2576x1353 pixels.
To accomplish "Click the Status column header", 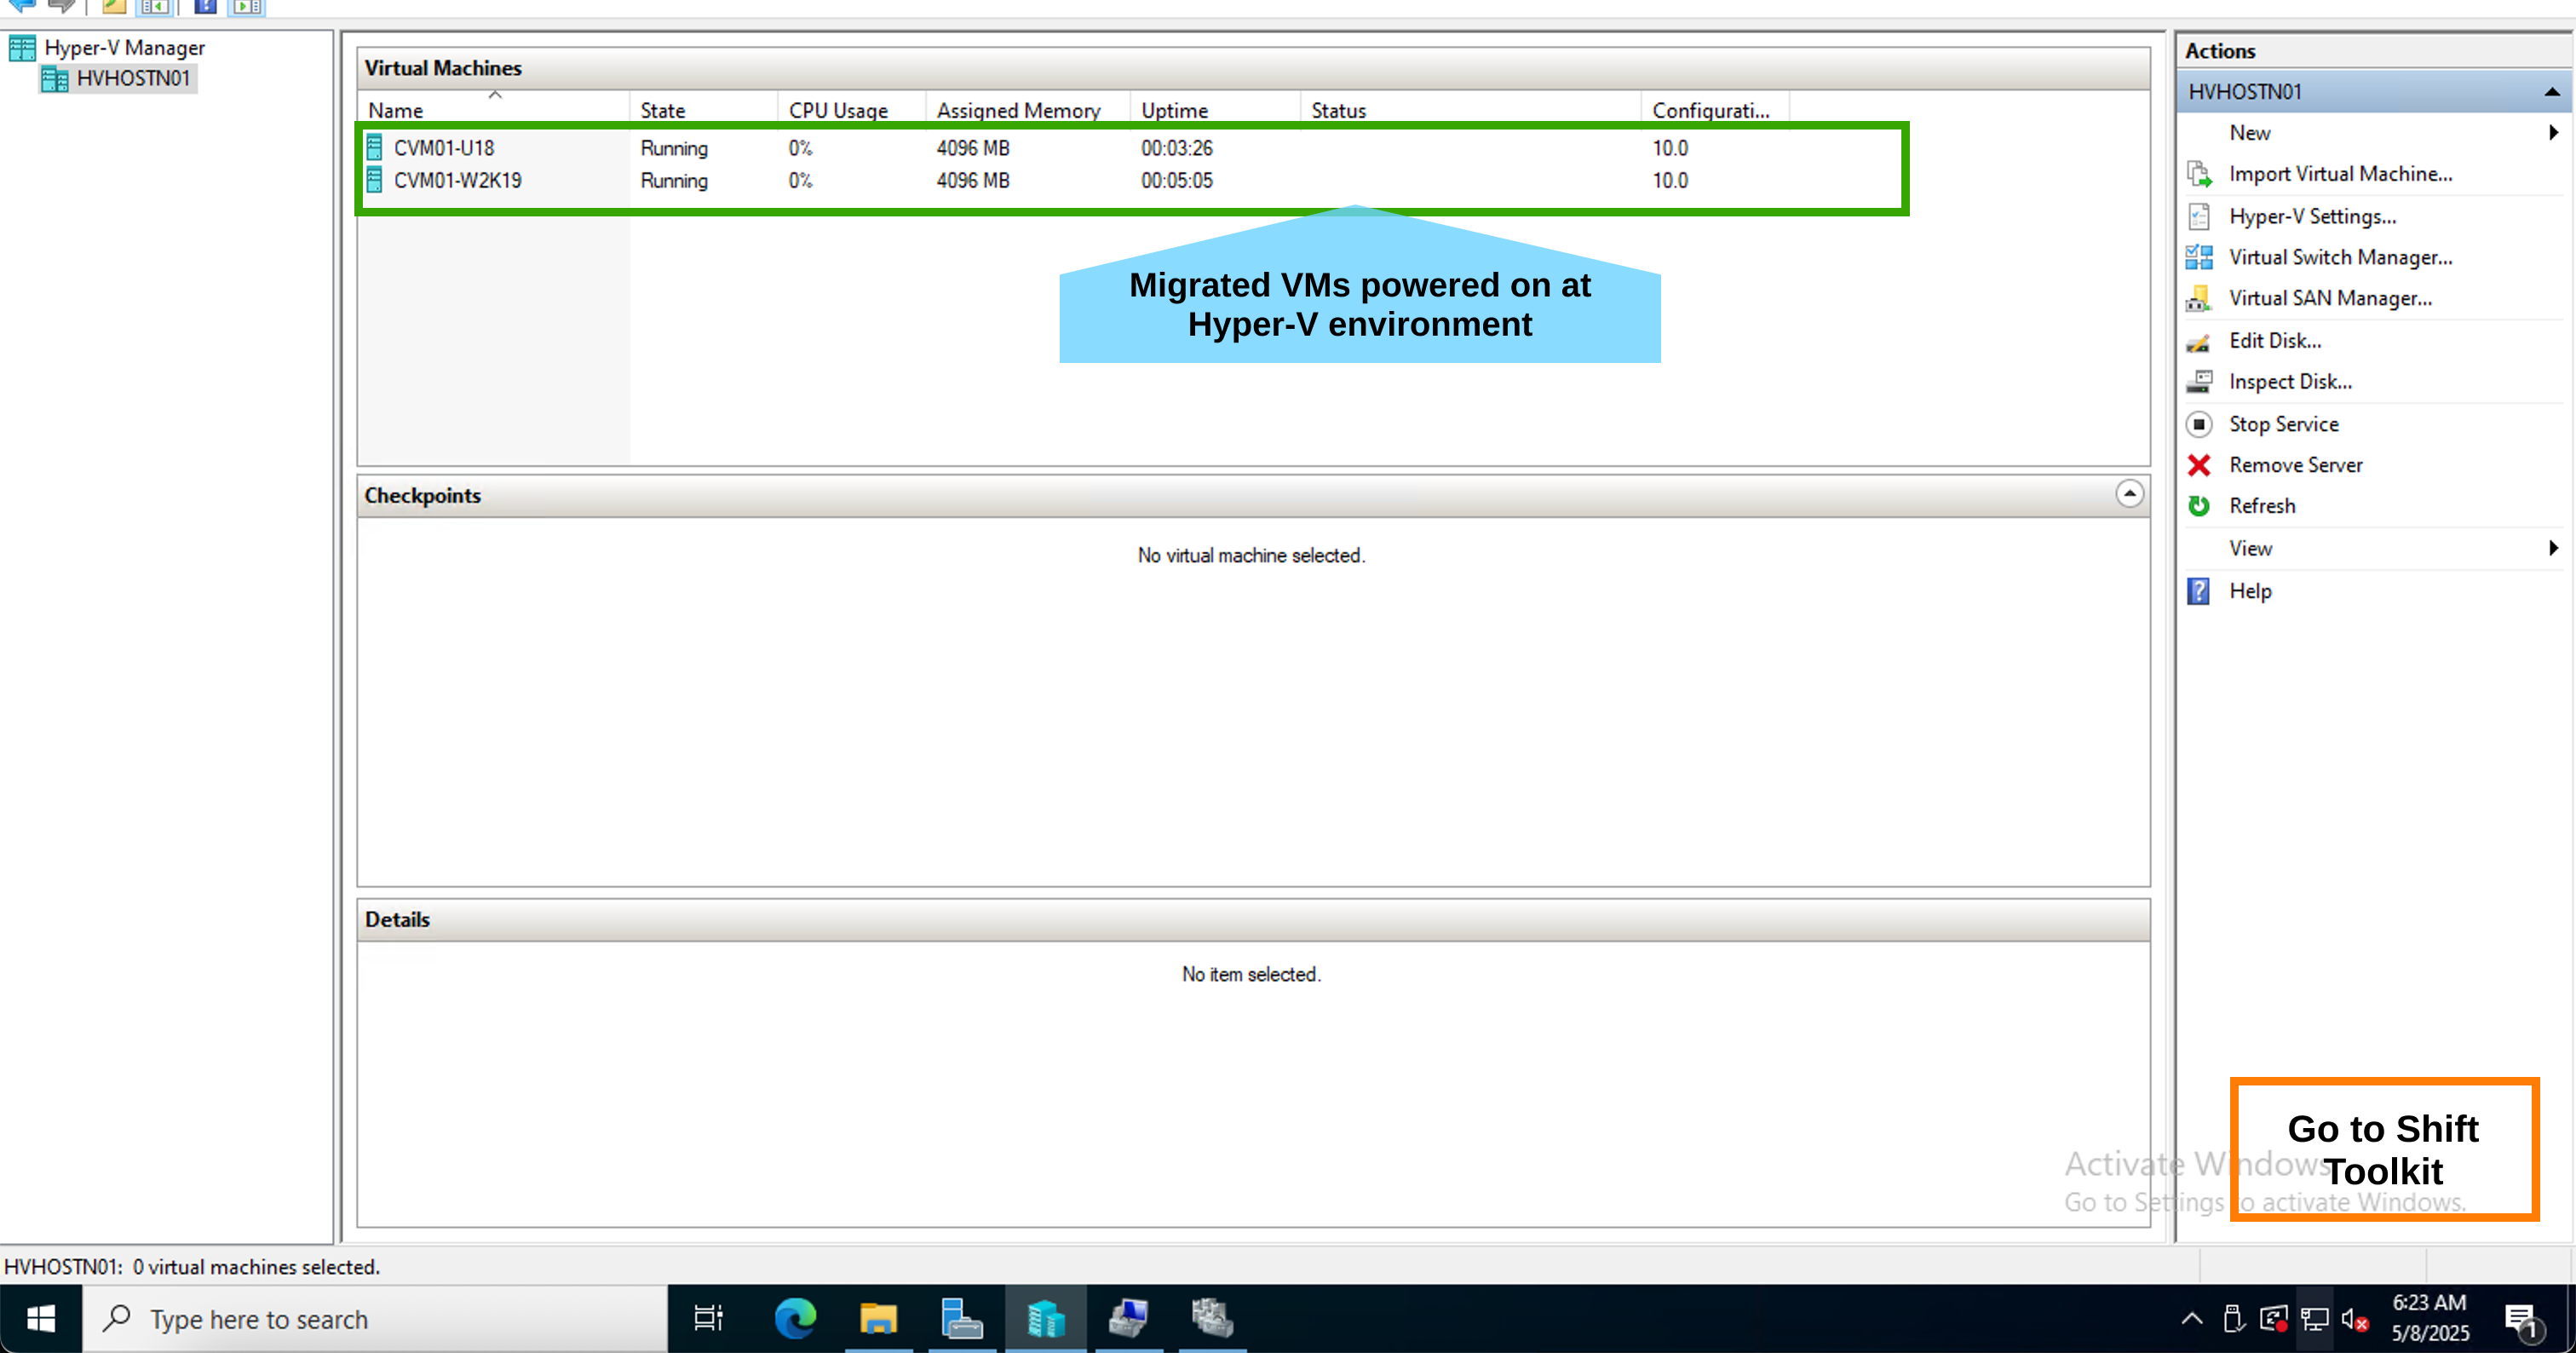I will click(1470, 109).
